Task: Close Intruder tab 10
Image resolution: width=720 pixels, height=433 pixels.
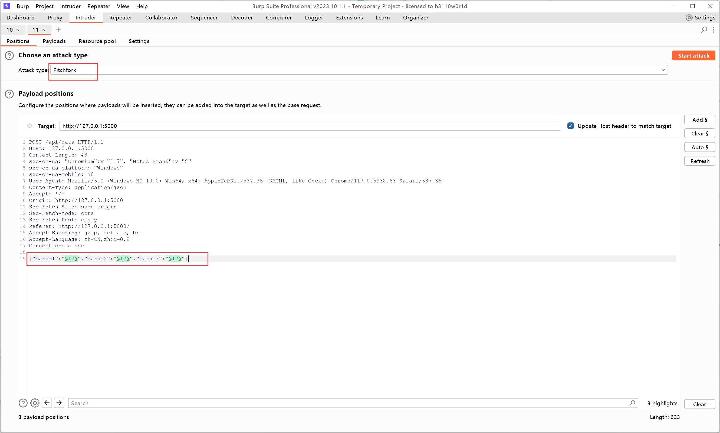Action: [x=18, y=29]
